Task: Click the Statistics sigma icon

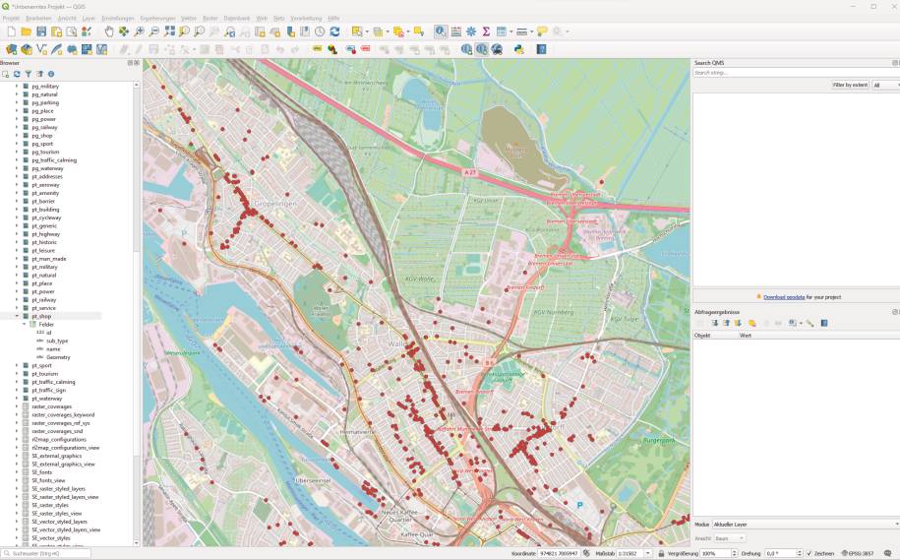Action: [486, 32]
